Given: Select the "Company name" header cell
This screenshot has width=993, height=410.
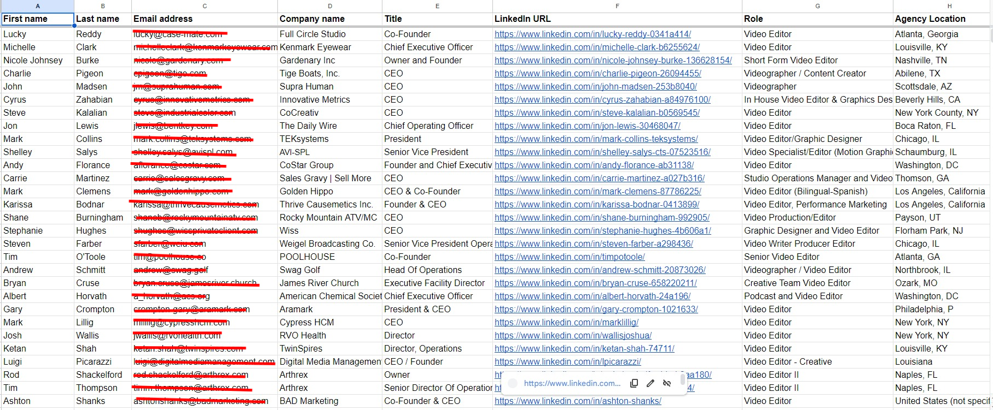Looking at the screenshot, I should [330, 19].
